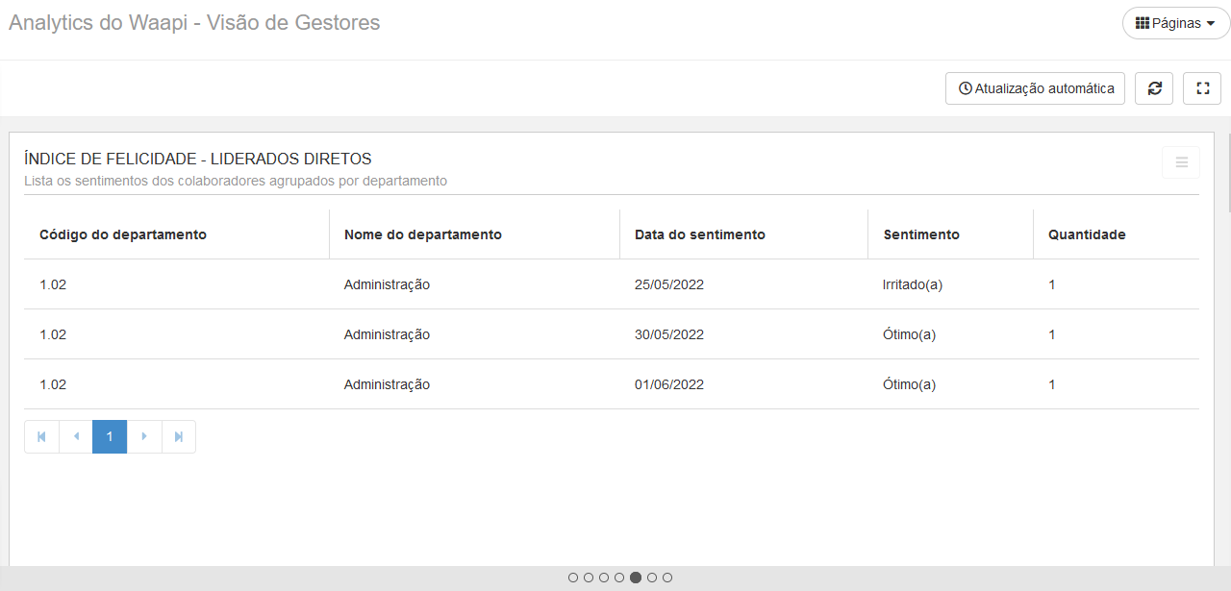Enter fullscreen mode with the expand icon
Viewport: 1231px width, 591px height.
click(1202, 88)
